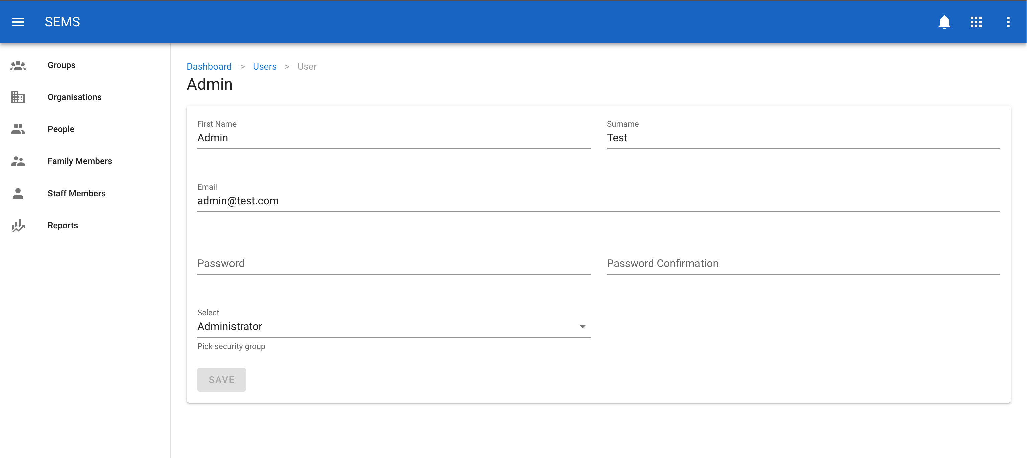This screenshot has height=458, width=1027.
Task: Expand the security group dropdown arrow
Action: coord(582,327)
